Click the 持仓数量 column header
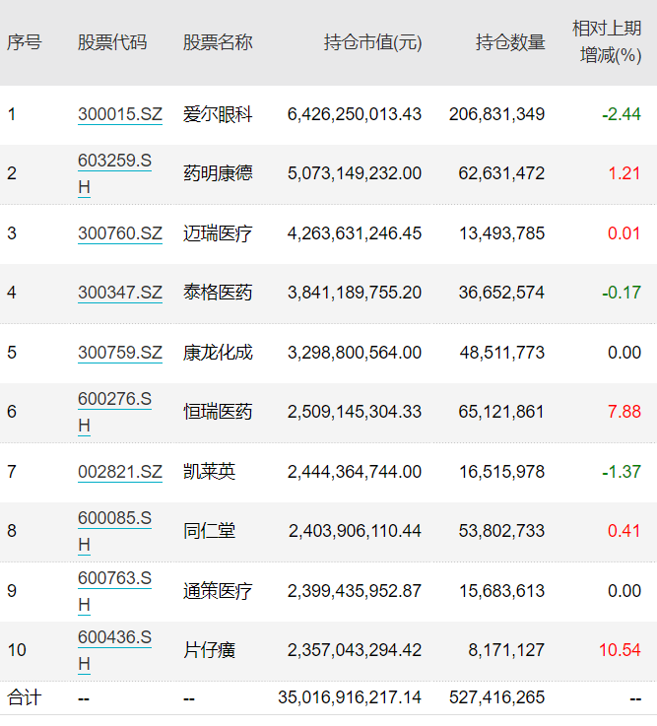Screen dimensions: 657x726 pos(510,42)
